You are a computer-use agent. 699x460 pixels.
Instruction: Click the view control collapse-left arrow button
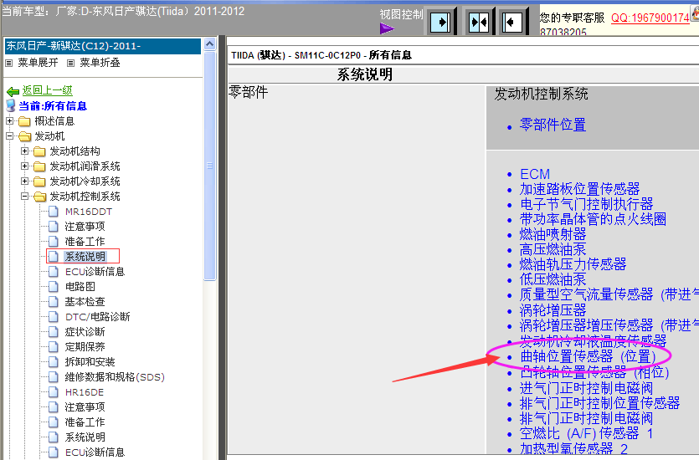tap(512, 22)
